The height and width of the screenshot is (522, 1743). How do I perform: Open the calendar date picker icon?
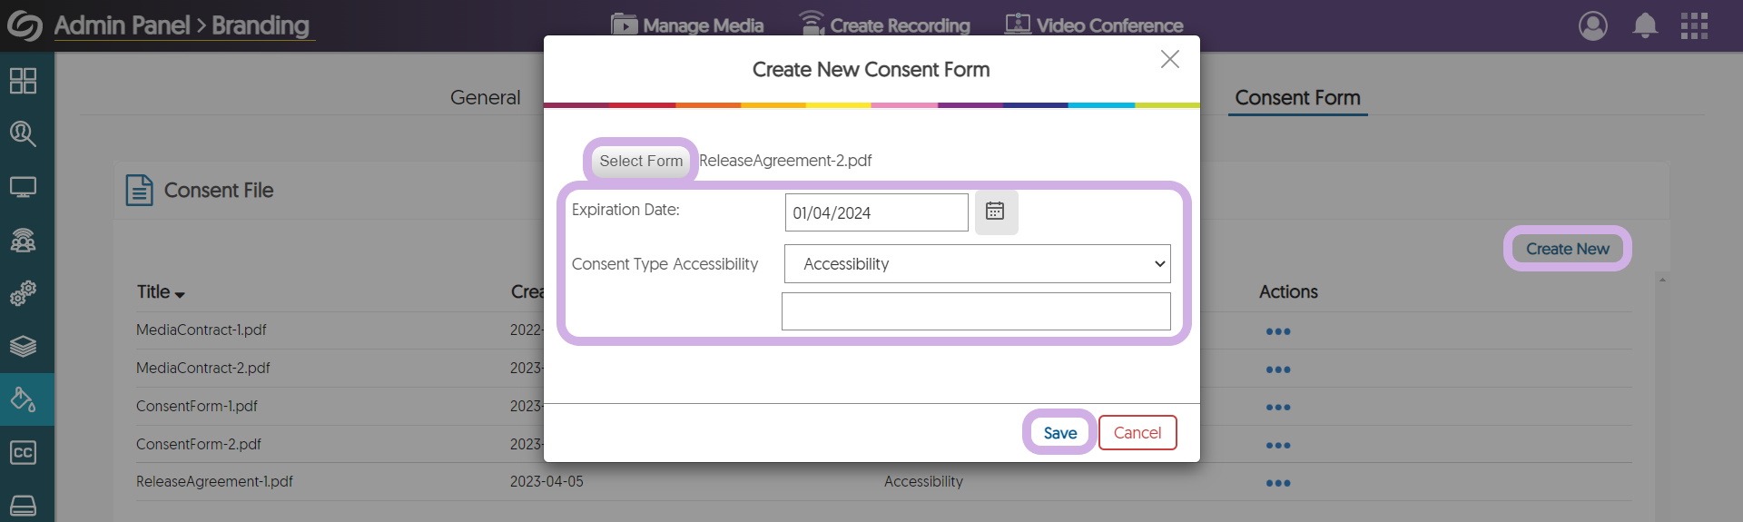coord(995,212)
